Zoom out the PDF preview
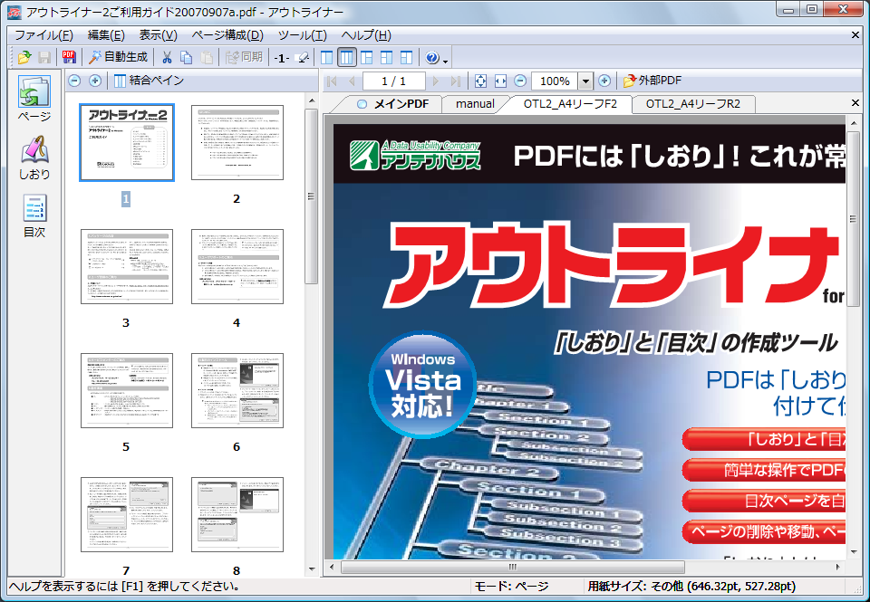Viewport: 870px width, 602px height. point(520,81)
